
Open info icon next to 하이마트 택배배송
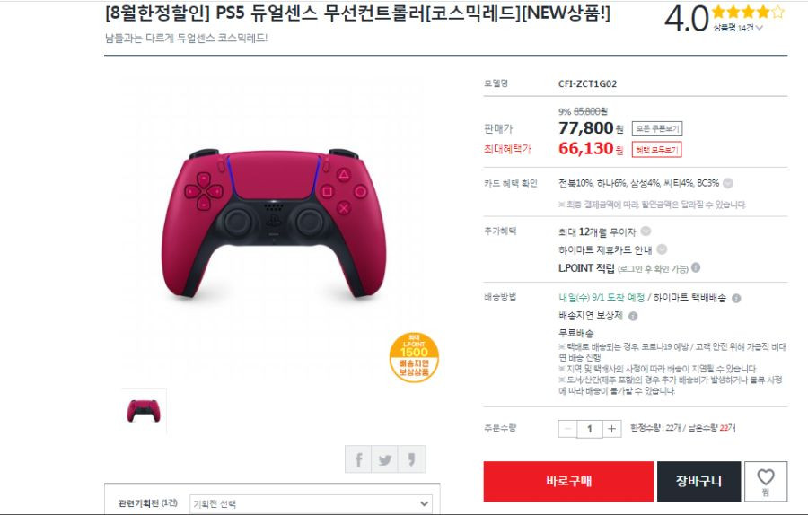click(x=736, y=298)
